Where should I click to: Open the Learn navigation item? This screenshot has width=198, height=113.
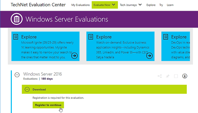pyautogui.click(x=170, y=5)
